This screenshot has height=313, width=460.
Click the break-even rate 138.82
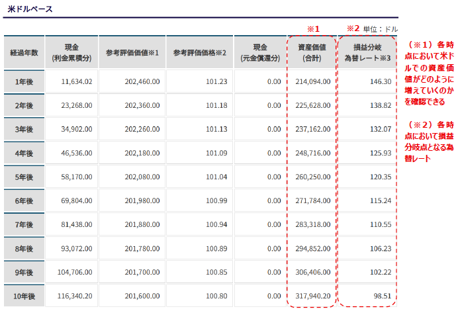pyautogui.click(x=381, y=105)
